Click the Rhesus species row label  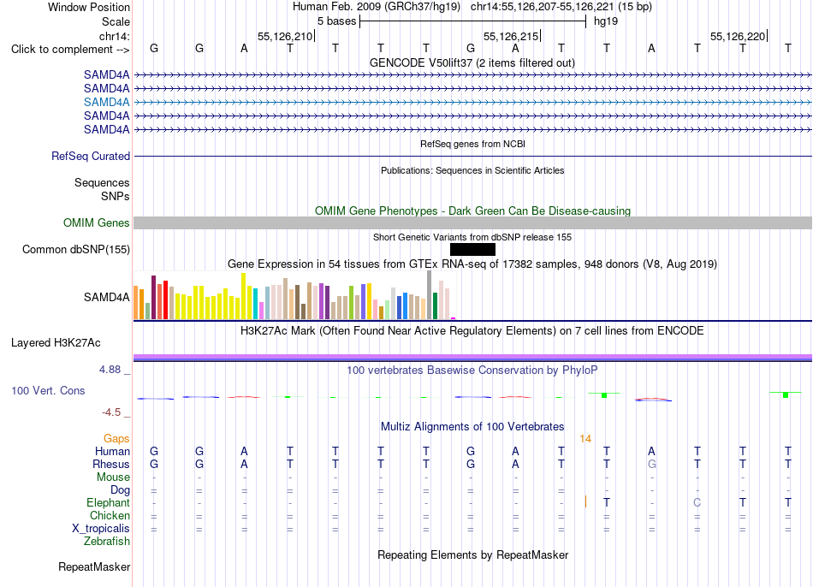111,464
